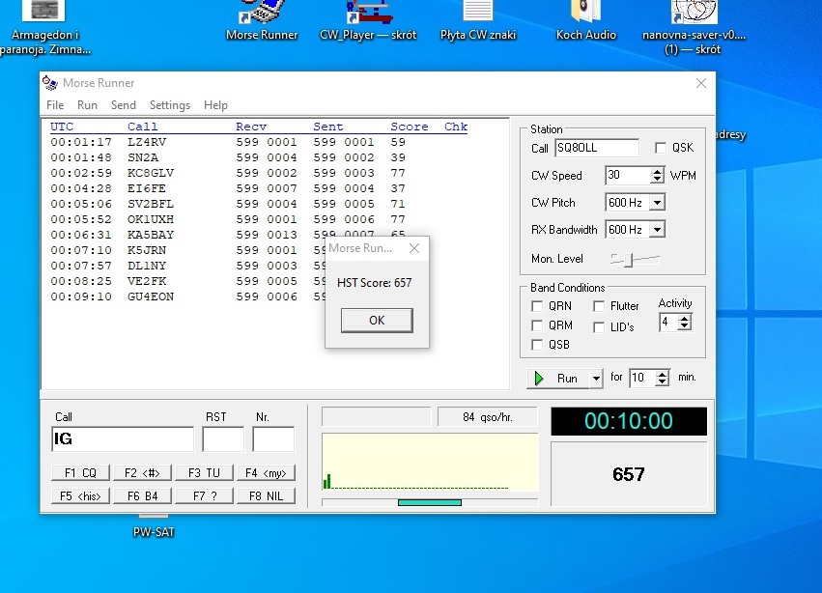Click the 84 qso/hr rate display
The image size is (822, 593).
[488, 417]
